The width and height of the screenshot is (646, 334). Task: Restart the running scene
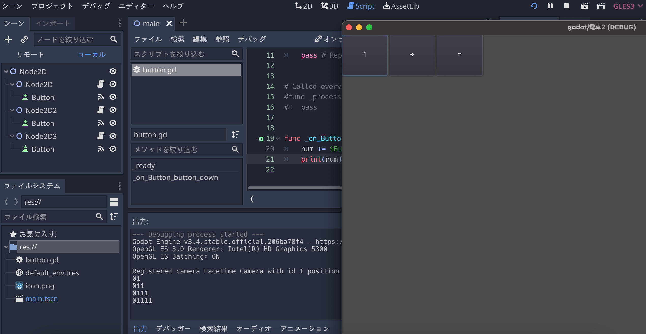534,6
